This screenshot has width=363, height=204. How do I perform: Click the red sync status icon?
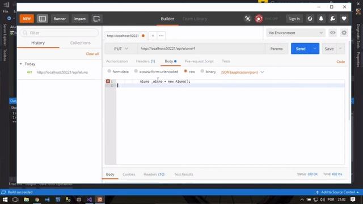[259, 19]
